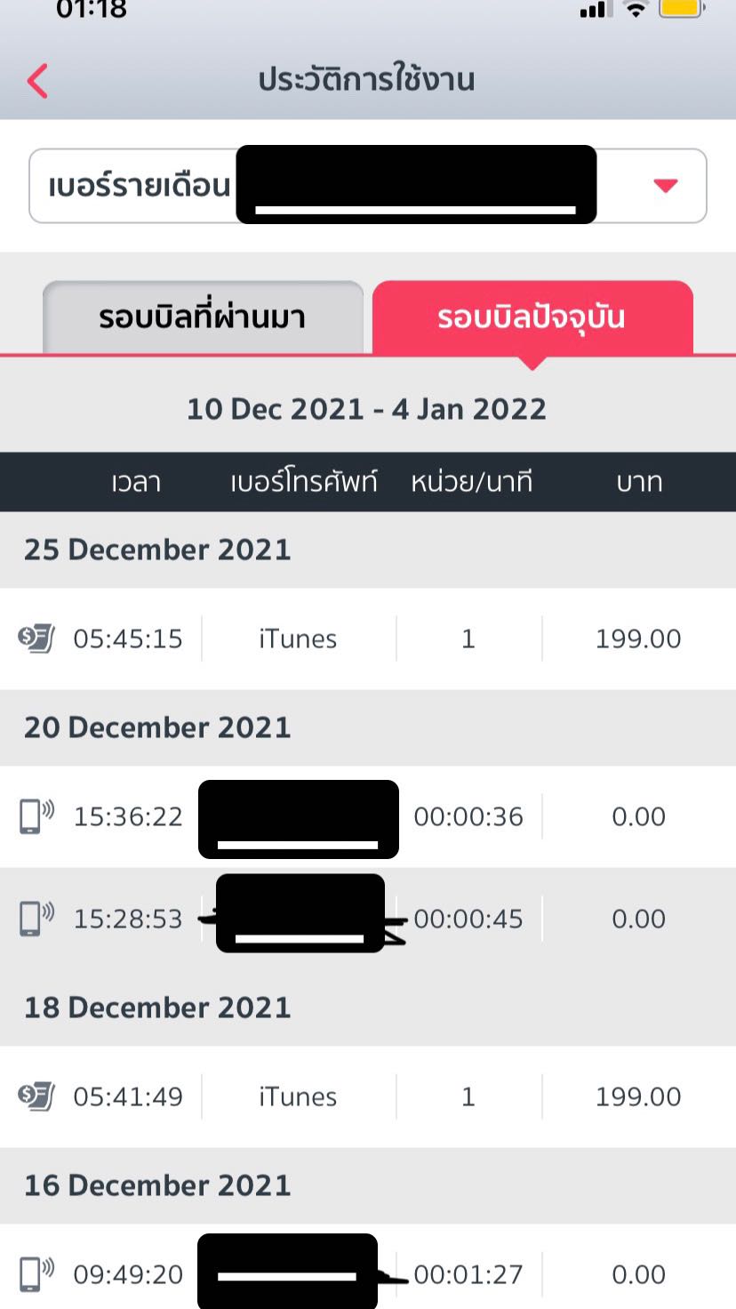Image resolution: width=736 pixels, height=1309 pixels.
Task: Tap call icon for 09:49:20 entry
Action: click(36, 1274)
